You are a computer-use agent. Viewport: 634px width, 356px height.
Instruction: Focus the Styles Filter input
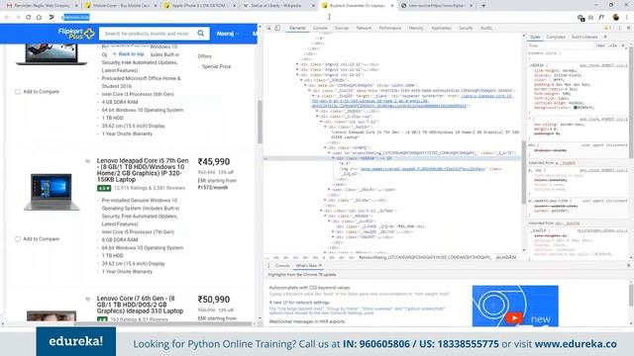coord(560,45)
